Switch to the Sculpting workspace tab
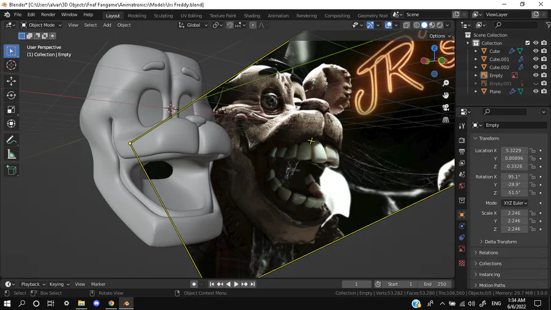 163,15
